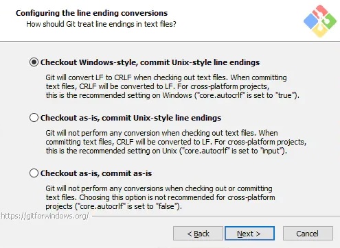Click the core.autocrlf set to "false" text
This screenshot has width=340, height=248.
coord(128,206)
